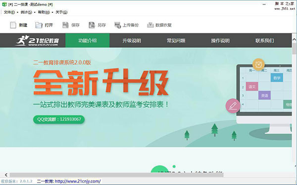
Task: Click the orange alarm clock circle icon
Action: (x=258, y=65)
